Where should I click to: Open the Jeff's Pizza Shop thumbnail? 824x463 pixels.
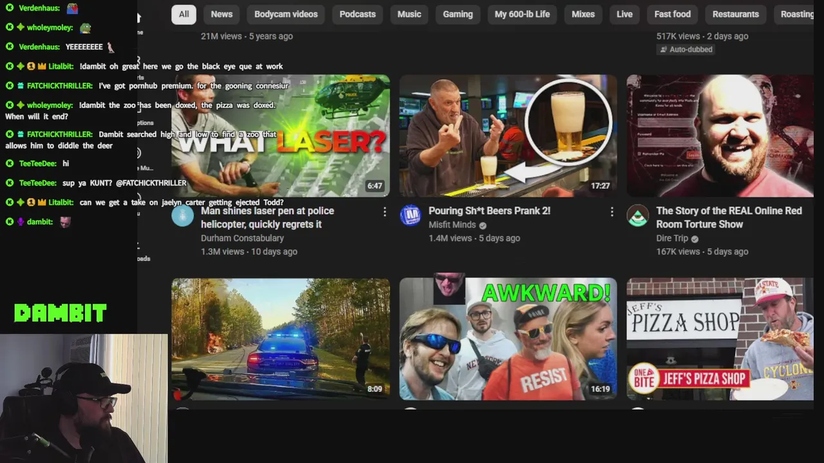(x=720, y=339)
